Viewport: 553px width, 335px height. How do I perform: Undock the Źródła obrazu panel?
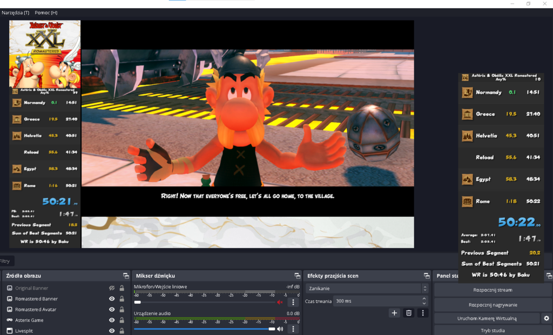tap(126, 276)
